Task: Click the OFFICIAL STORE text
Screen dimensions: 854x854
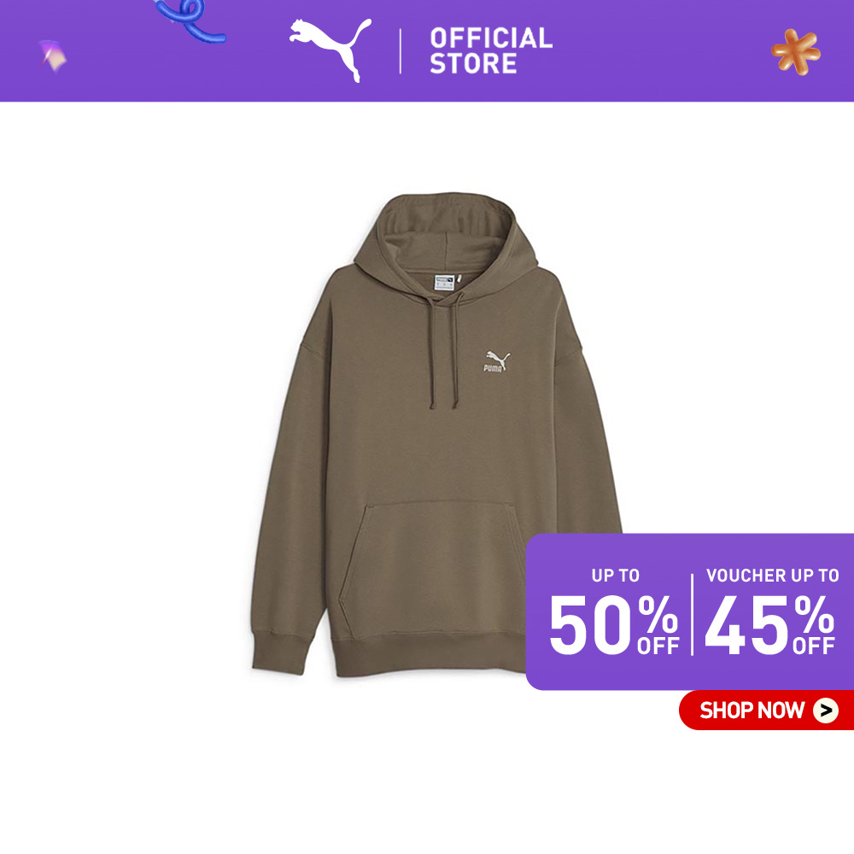Action: click(491, 50)
